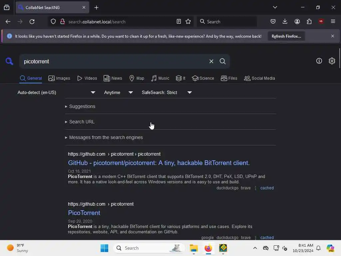Bookmark this page with star
This screenshot has height=256, width=341.
(x=188, y=22)
